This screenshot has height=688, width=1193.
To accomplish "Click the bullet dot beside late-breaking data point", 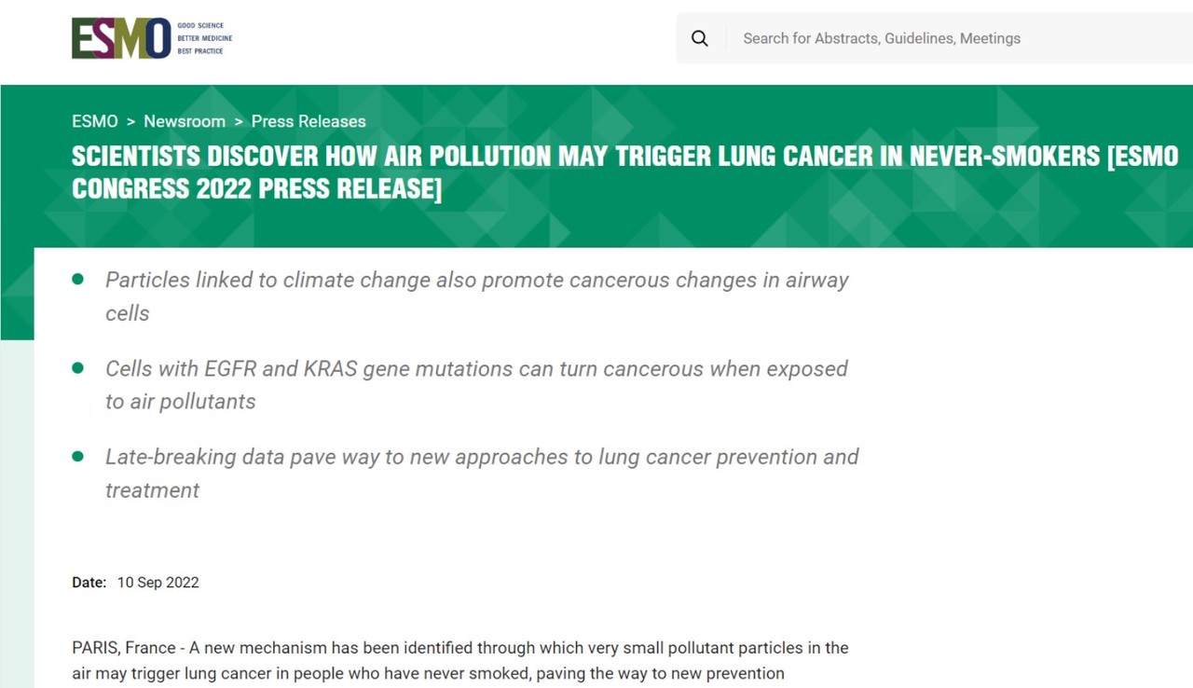I will tap(78, 456).
